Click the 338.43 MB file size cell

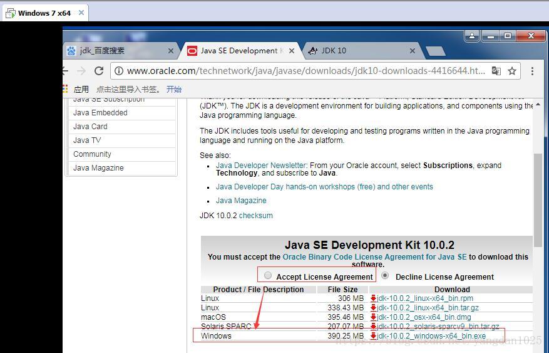click(345, 308)
